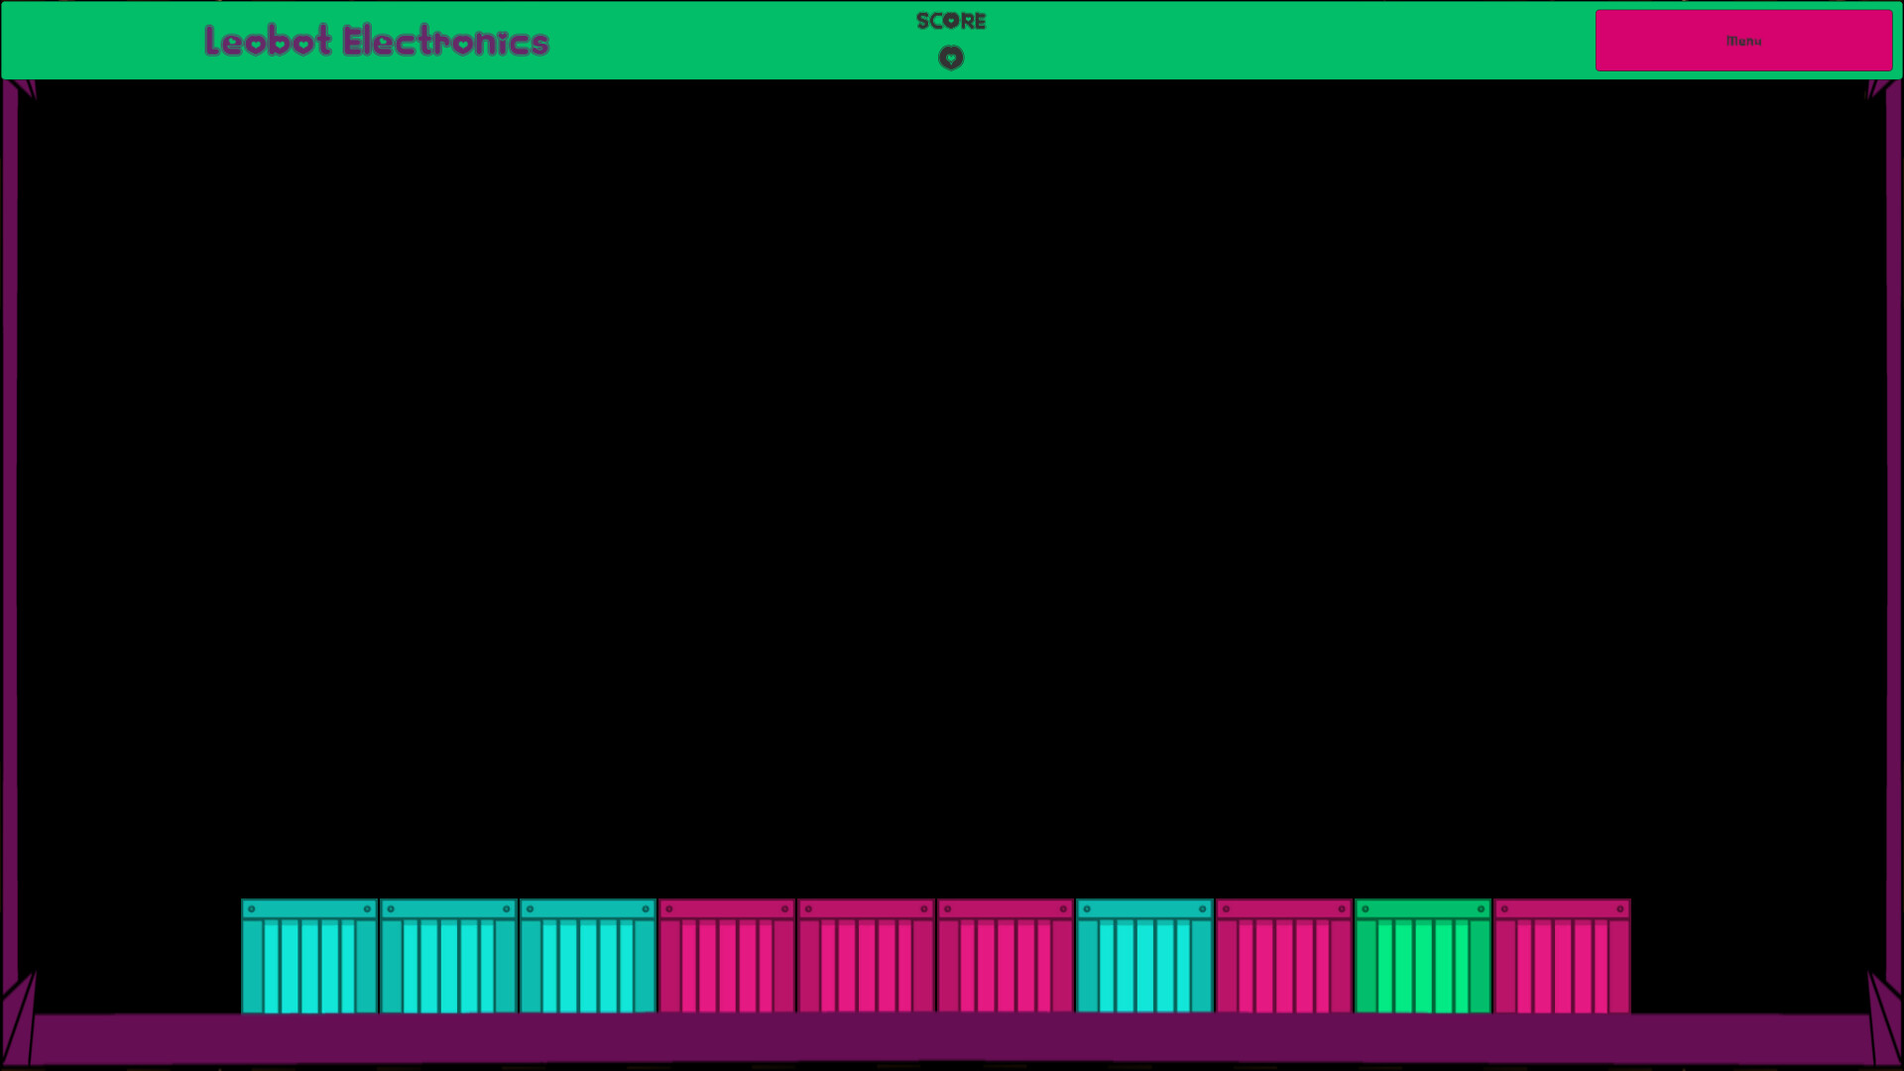
Task: Select the teal crate between pink crates
Action: coord(1143,957)
